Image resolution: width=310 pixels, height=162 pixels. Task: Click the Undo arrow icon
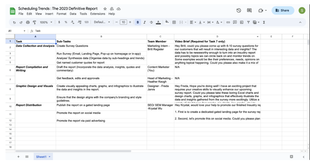[x=14, y=22]
